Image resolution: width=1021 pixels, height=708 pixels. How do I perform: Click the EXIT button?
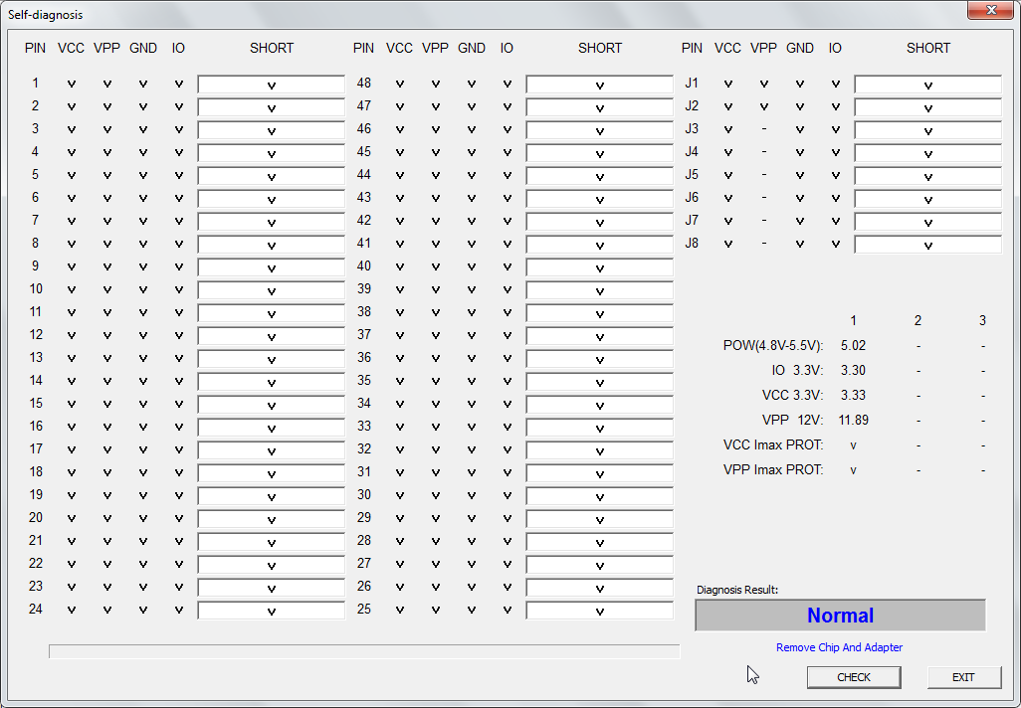pyautogui.click(x=963, y=677)
